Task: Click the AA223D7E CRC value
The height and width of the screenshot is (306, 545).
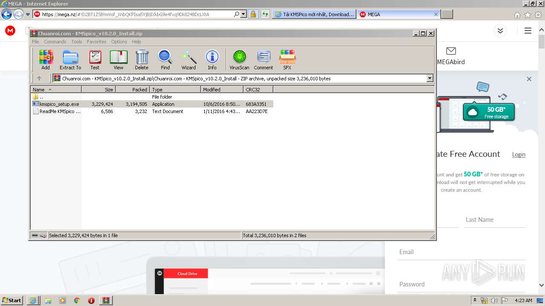Action: pyautogui.click(x=257, y=111)
